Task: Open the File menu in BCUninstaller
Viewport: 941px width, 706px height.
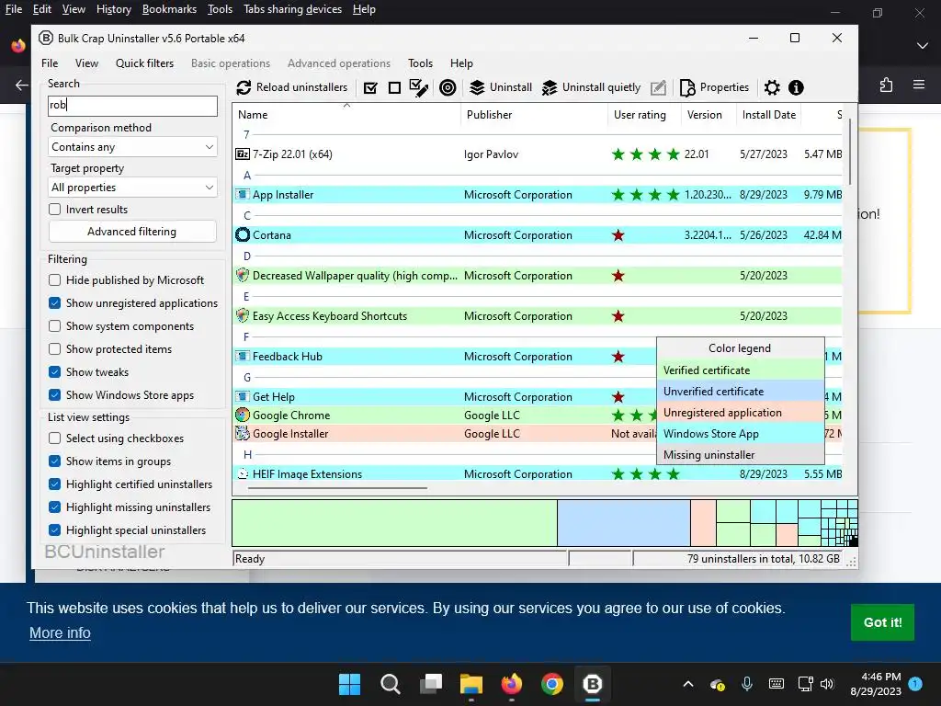Action: (50, 63)
